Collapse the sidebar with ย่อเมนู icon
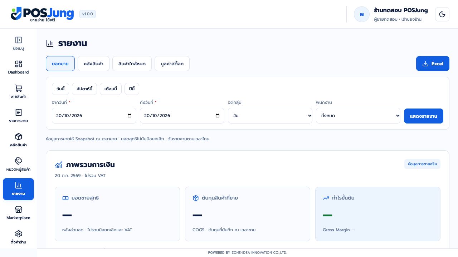Viewport: 458px width, 257px height. [x=19, y=40]
